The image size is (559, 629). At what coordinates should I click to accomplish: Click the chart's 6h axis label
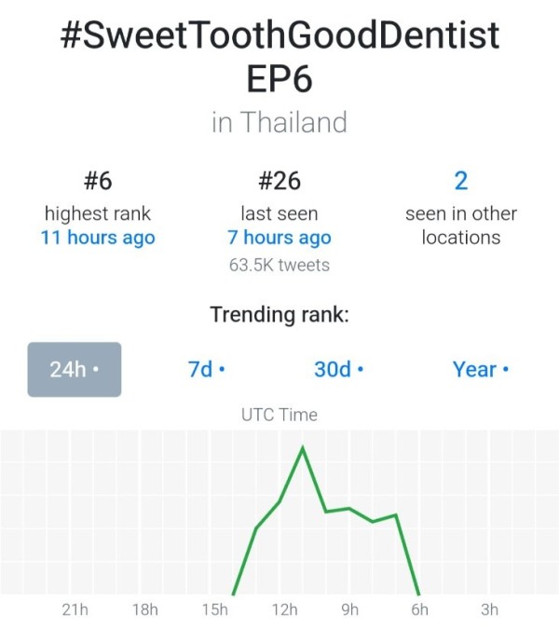tap(420, 609)
